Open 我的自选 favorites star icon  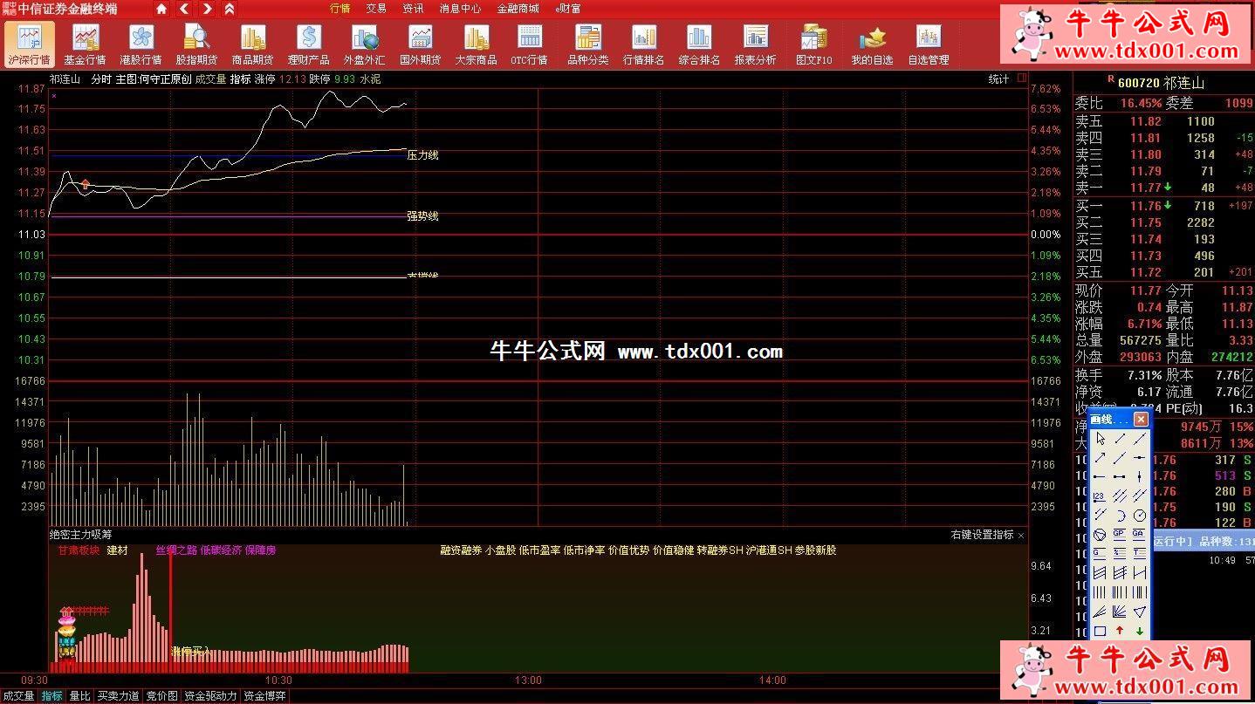[872, 44]
